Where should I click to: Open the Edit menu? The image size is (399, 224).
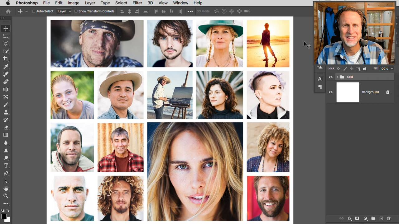click(x=59, y=3)
